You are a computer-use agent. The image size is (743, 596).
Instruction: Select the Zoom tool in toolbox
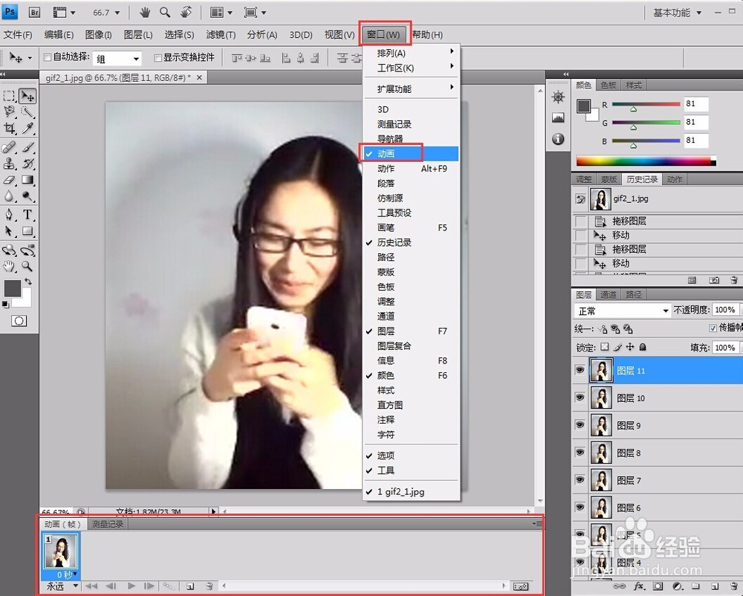click(27, 266)
